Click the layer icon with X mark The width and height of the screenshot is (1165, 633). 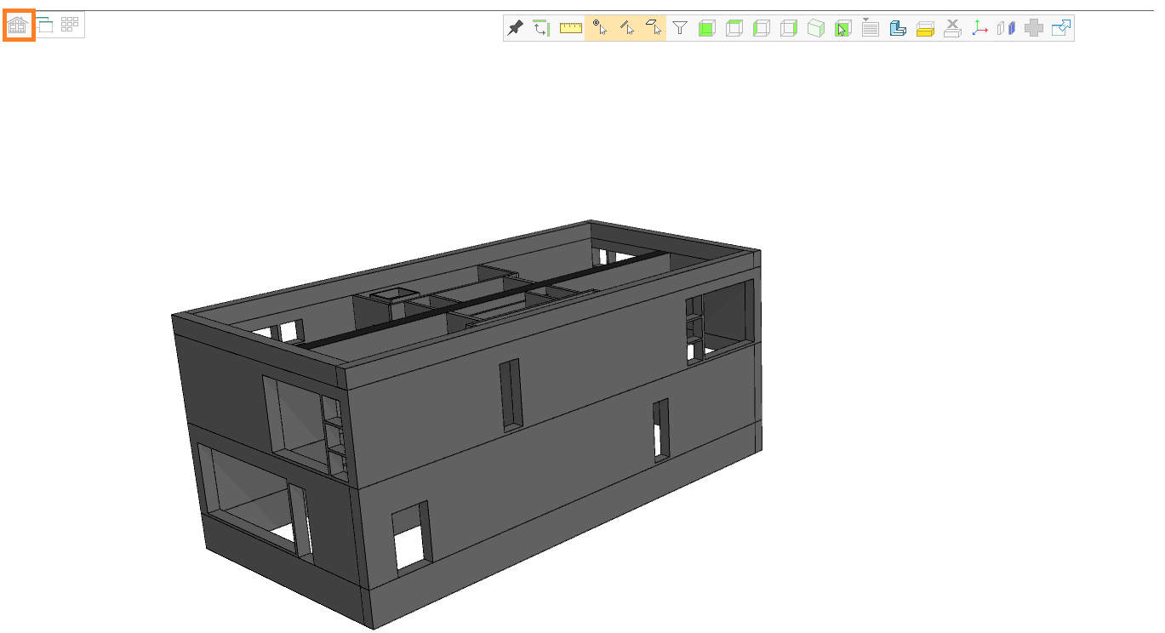(x=952, y=28)
